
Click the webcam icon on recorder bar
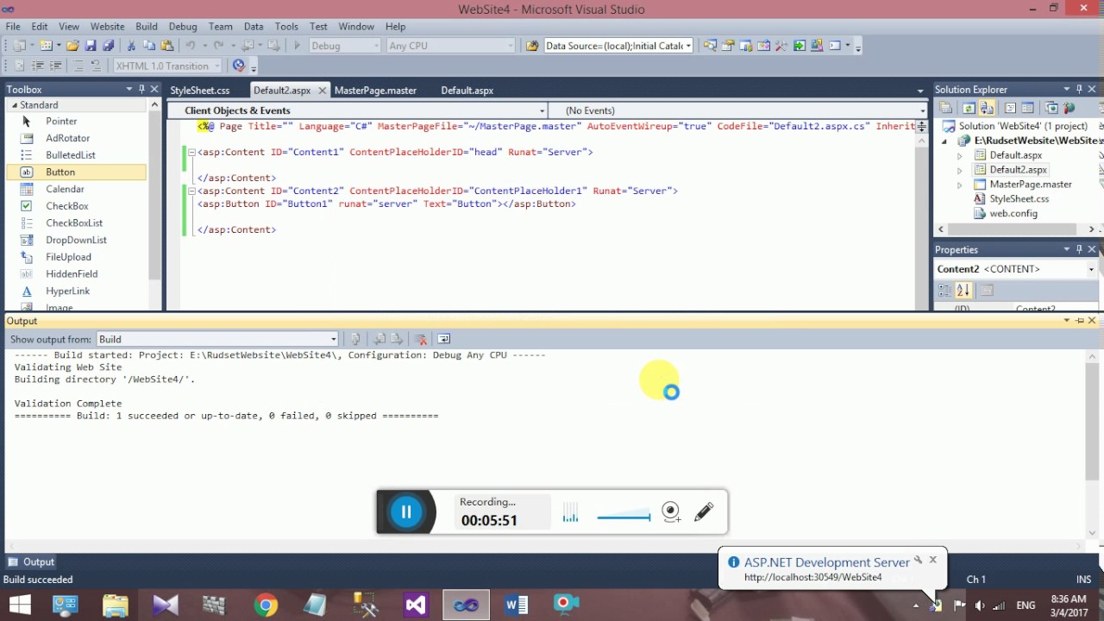(x=671, y=511)
